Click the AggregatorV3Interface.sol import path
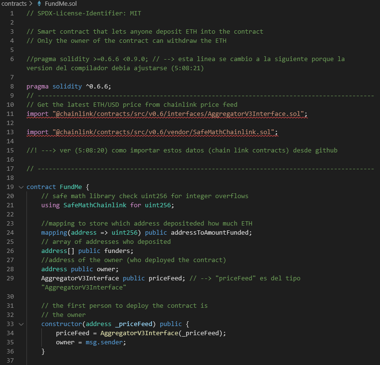The width and height of the screenshot is (380, 365). tap(178, 114)
